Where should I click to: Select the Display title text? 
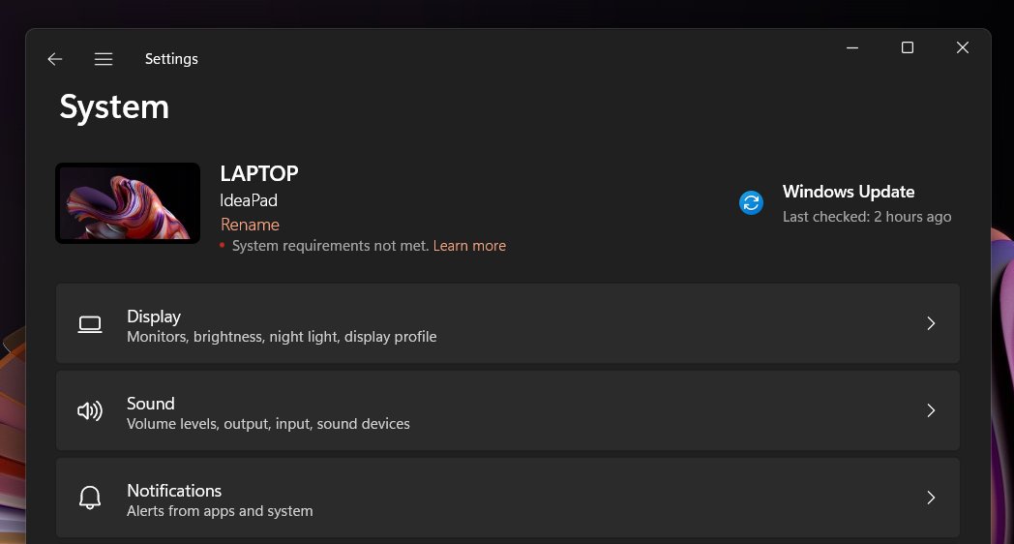coord(154,317)
